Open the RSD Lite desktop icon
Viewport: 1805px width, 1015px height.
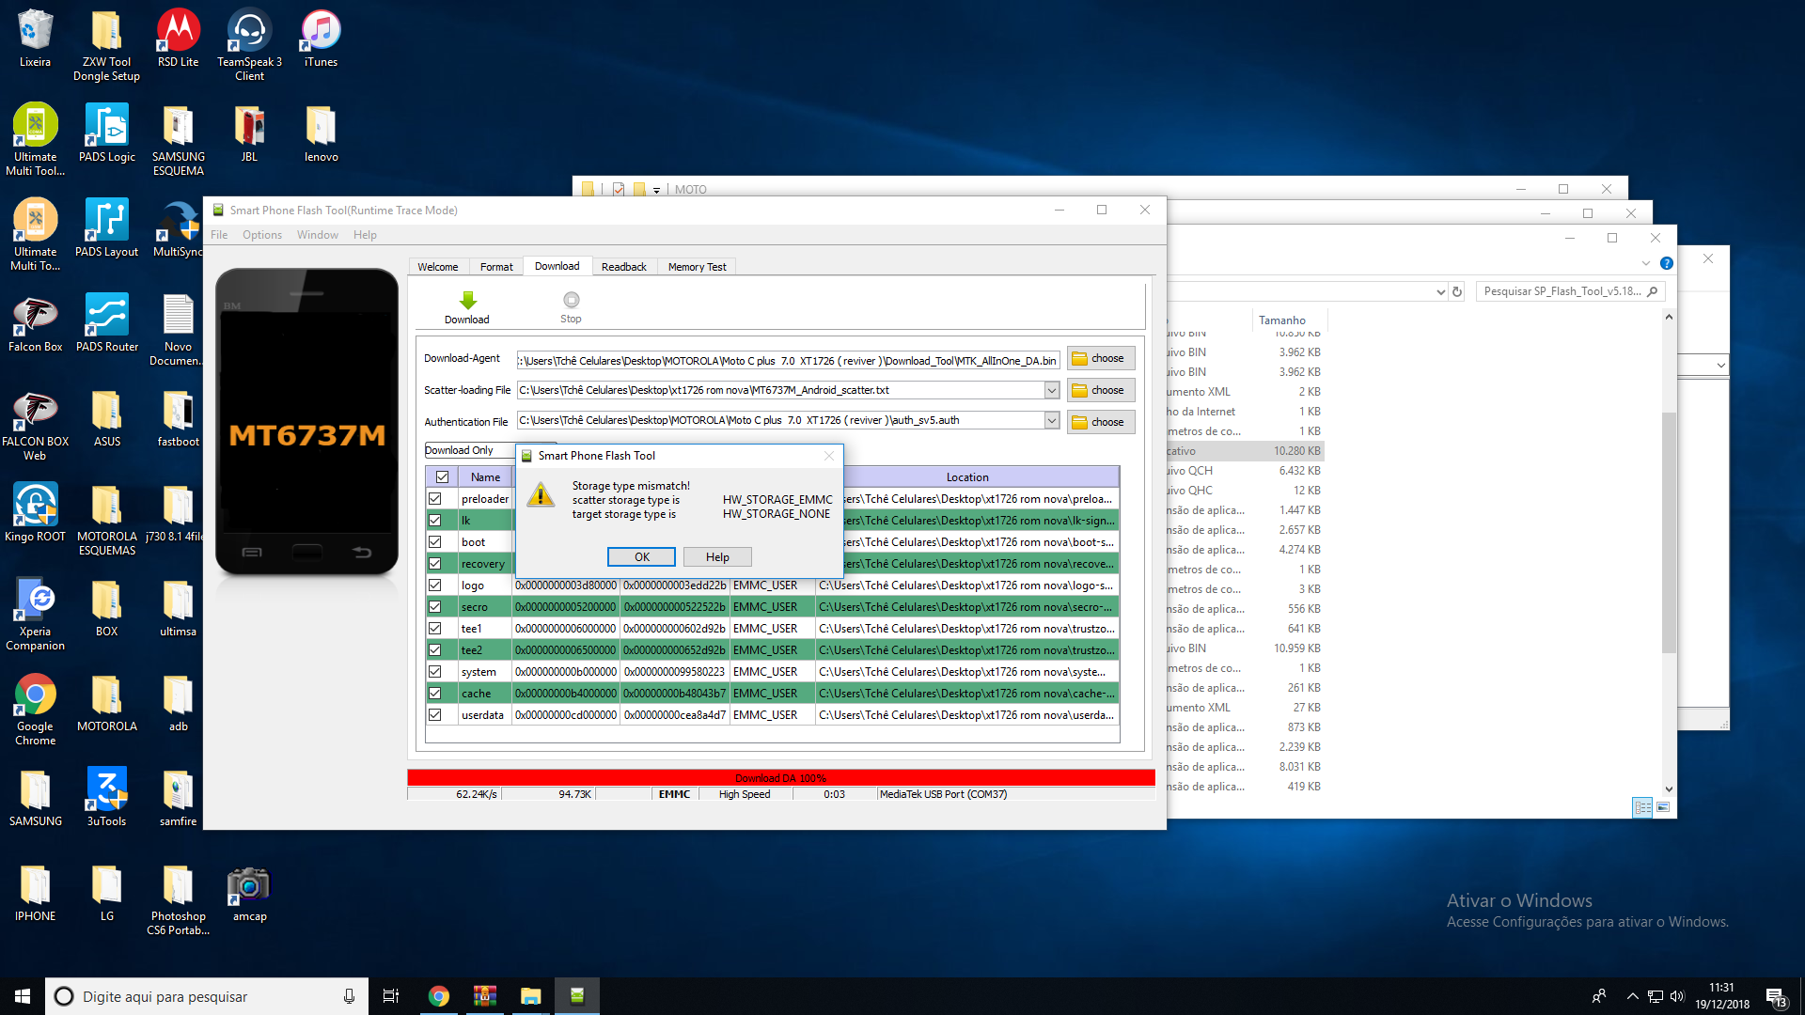[x=178, y=30]
